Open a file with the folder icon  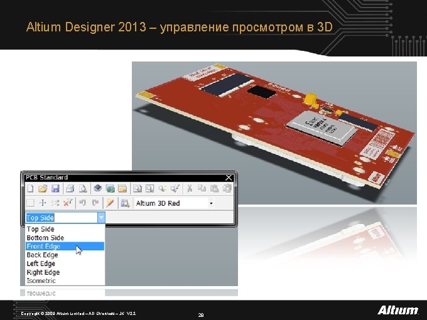point(43,188)
